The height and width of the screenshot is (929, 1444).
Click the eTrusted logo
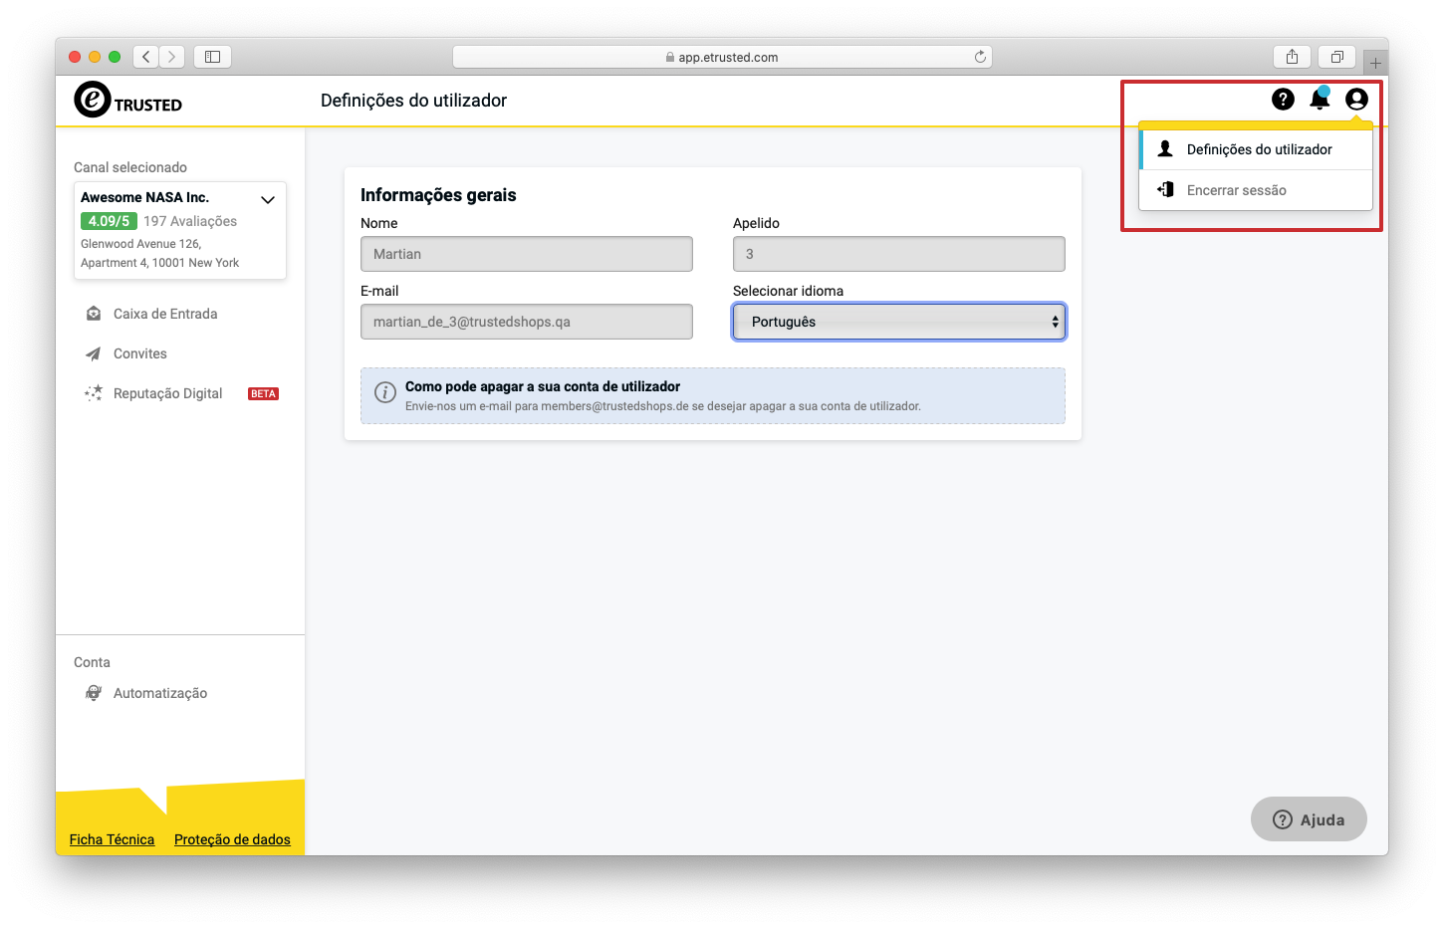[127, 100]
